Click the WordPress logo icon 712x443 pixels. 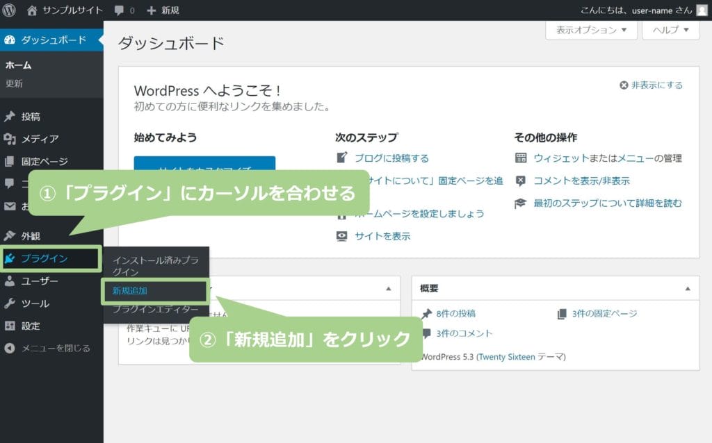point(9,10)
